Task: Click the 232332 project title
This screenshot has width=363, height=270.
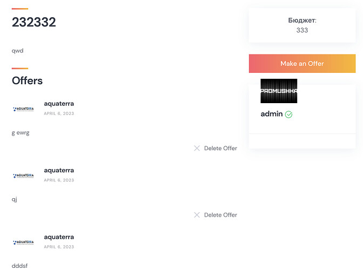Action: pyautogui.click(x=34, y=22)
